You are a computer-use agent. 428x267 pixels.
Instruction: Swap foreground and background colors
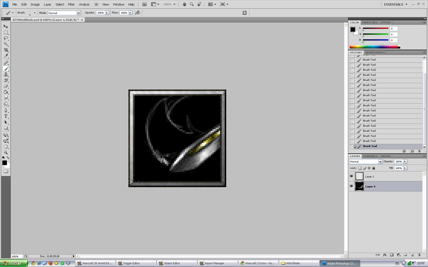coord(8,158)
